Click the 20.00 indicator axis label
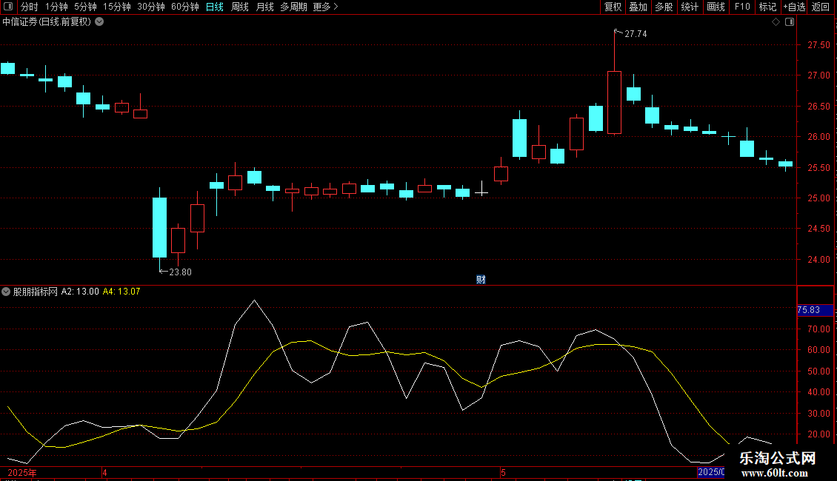 tap(818, 434)
